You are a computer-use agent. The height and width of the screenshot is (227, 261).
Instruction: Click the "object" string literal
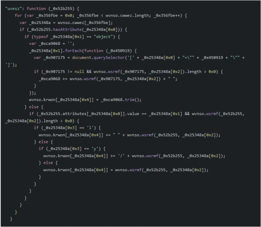click(x=103, y=37)
